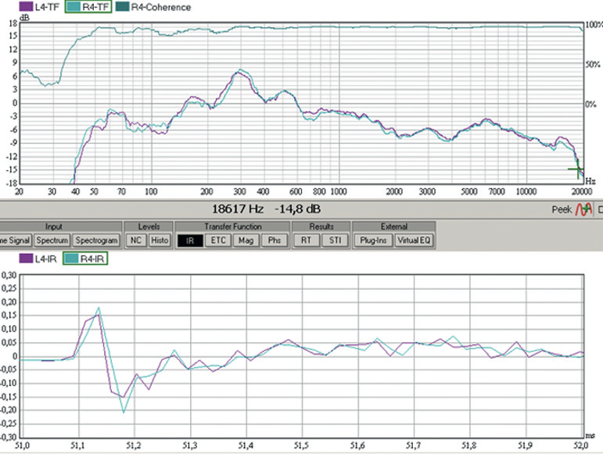603x454 pixels.
Task: Switch to the Phs phase view
Action: pyautogui.click(x=275, y=241)
